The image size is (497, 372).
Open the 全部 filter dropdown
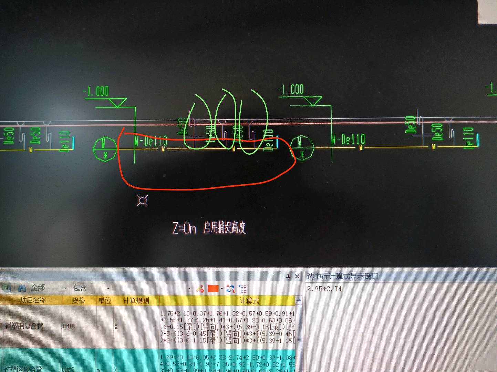(65, 288)
